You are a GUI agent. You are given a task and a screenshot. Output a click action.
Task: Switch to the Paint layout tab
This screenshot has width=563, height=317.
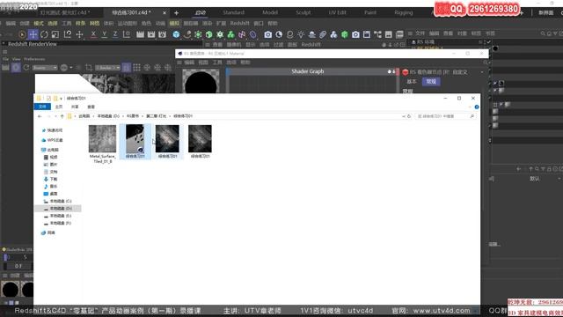coord(370,12)
